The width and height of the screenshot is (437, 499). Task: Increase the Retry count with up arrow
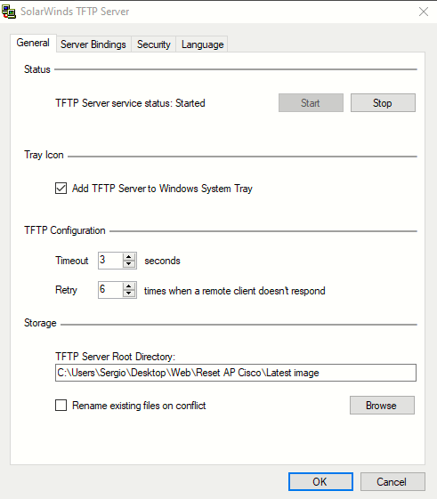coord(129,286)
